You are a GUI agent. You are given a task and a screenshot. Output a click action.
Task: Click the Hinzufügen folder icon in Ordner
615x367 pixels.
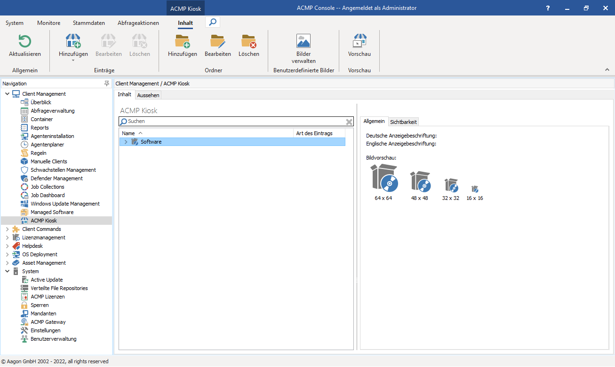click(183, 41)
